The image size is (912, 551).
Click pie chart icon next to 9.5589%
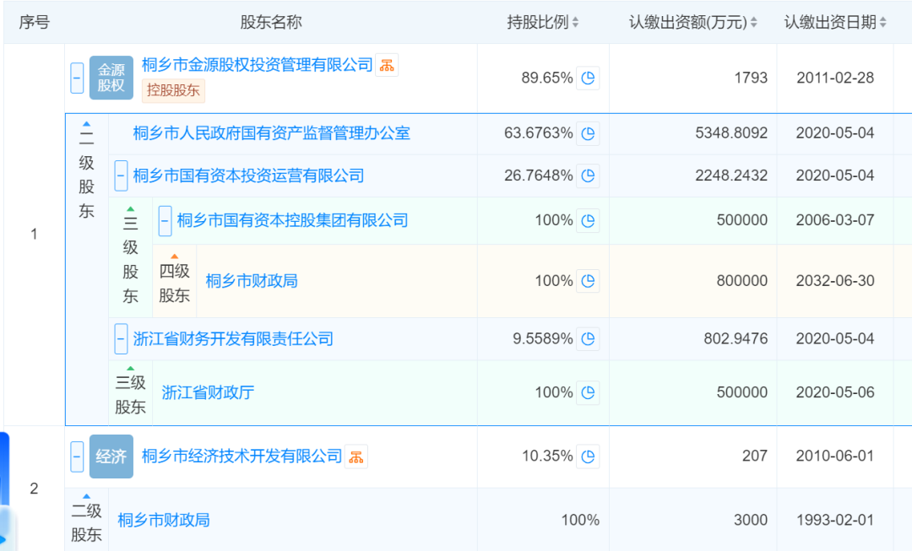[x=588, y=339]
